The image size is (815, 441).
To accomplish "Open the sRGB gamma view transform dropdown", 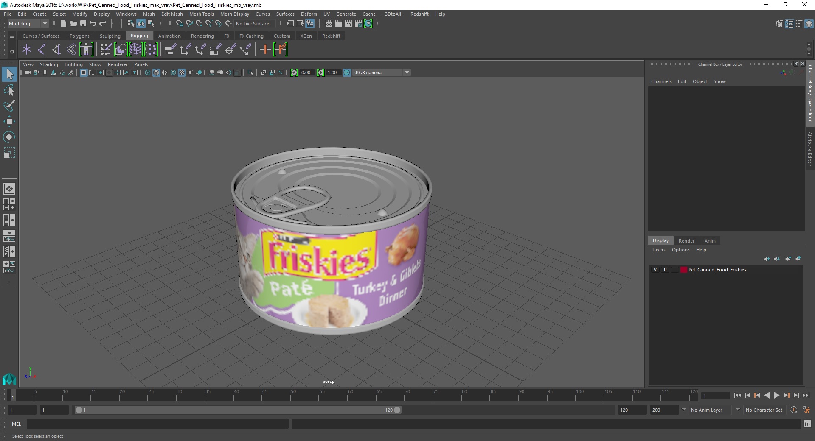I will (x=381, y=73).
